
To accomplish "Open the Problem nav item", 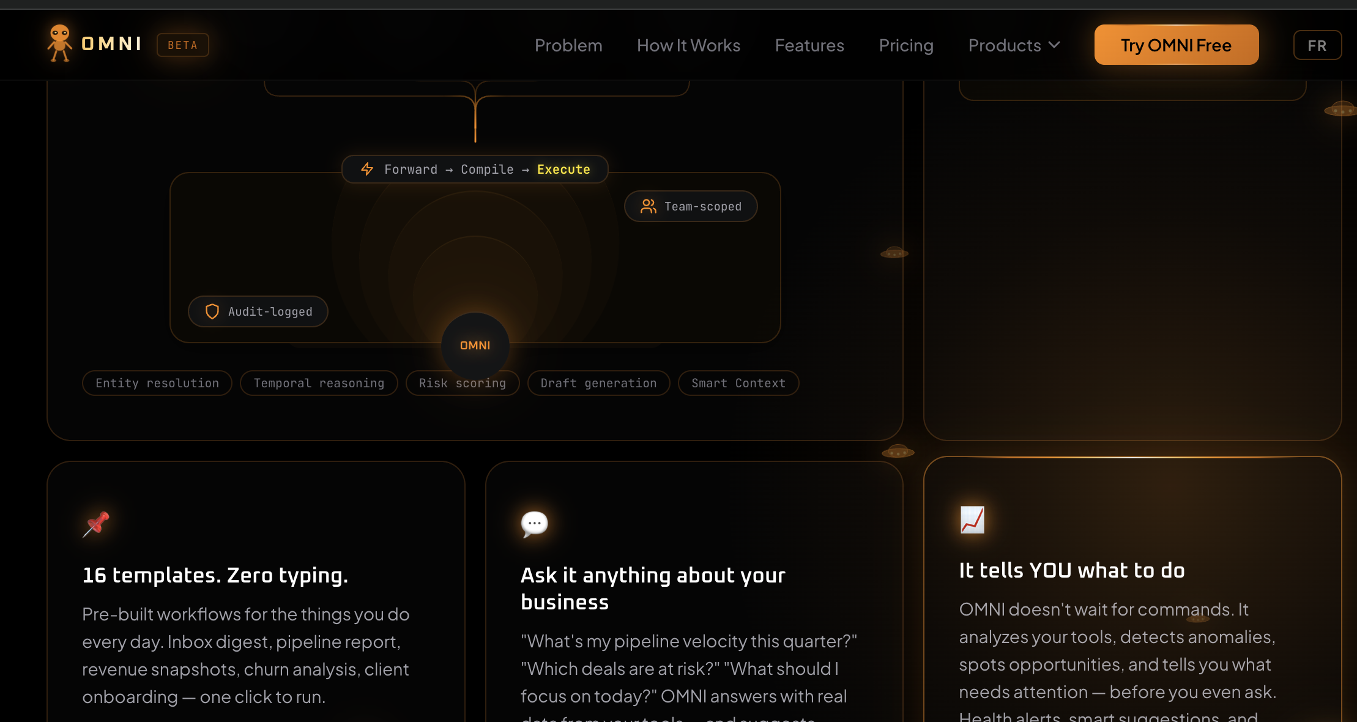I will point(568,45).
